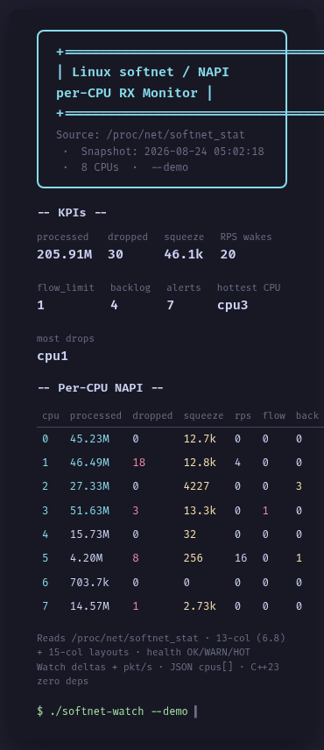Click cpu 7 squeeze value 2.73k
The width and height of the screenshot is (324, 750).
coord(200,606)
